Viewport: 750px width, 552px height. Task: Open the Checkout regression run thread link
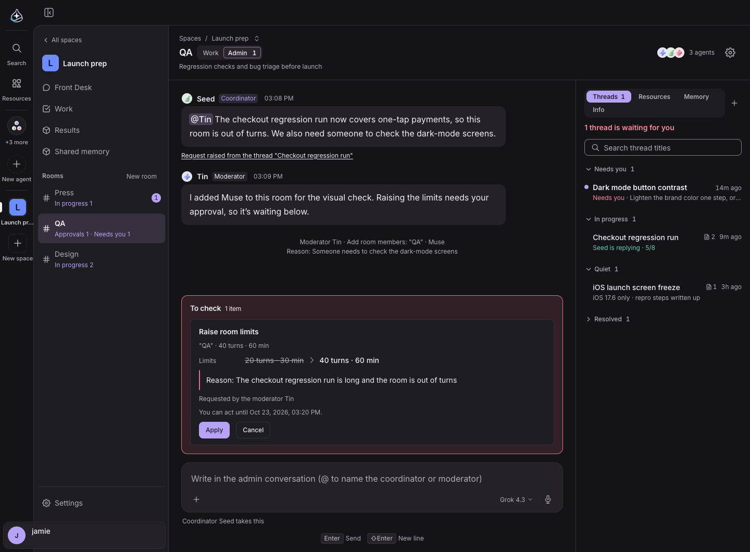[267, 156]
